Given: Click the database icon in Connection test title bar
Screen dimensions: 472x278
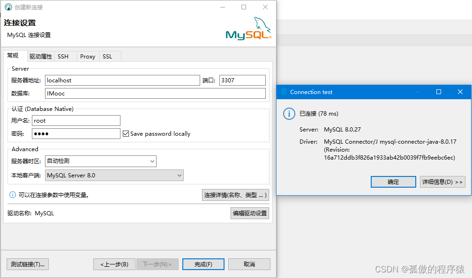Looking at the screenshot, I should 284,92.
